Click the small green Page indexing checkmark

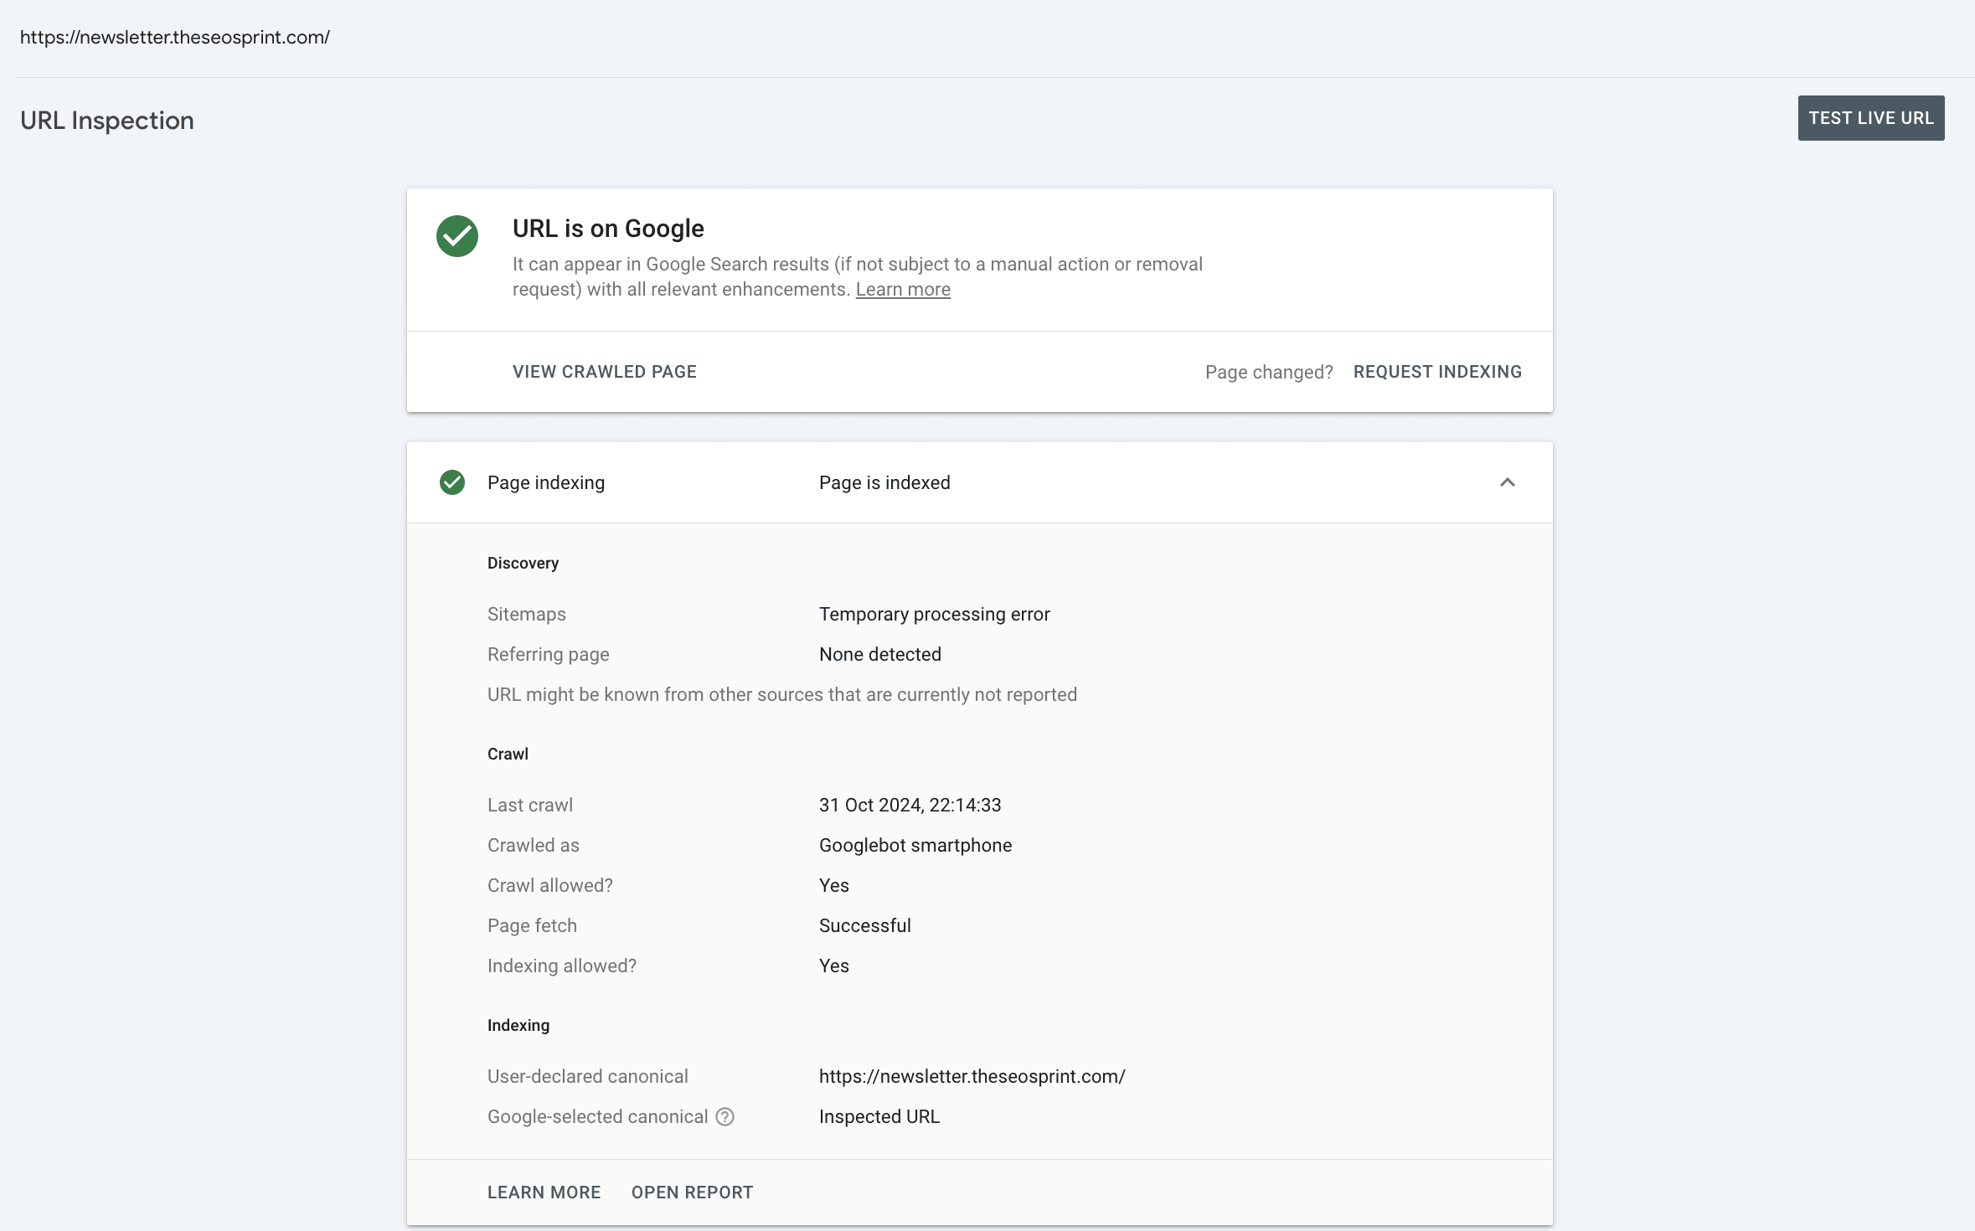click(x=452, y=482)
